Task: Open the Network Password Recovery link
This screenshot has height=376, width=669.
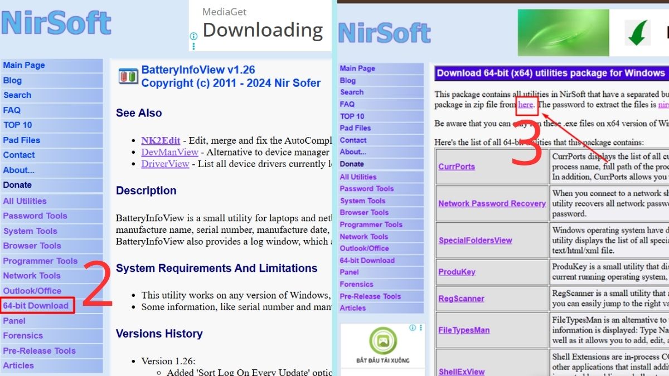Action: pyautogui.click(x=492, y=203)
